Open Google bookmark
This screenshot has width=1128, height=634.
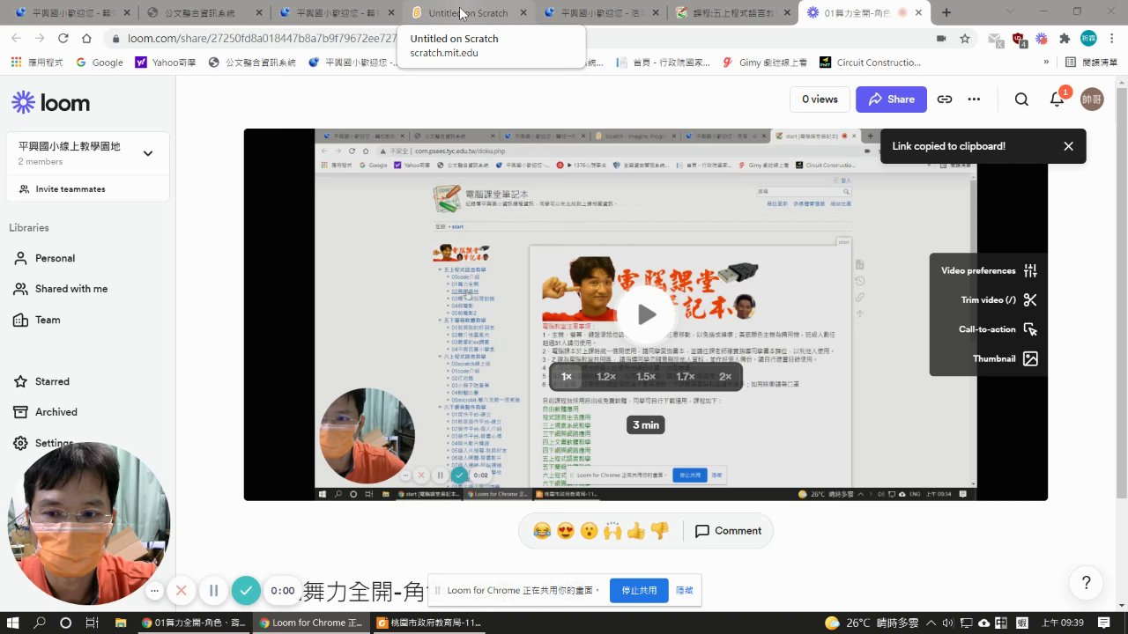tap(100, 63)
